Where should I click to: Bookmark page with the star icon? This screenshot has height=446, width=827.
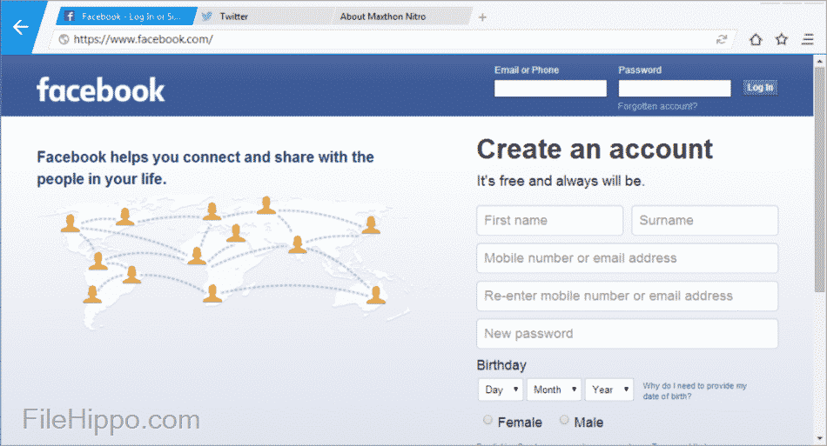click(x=781, y=39)
